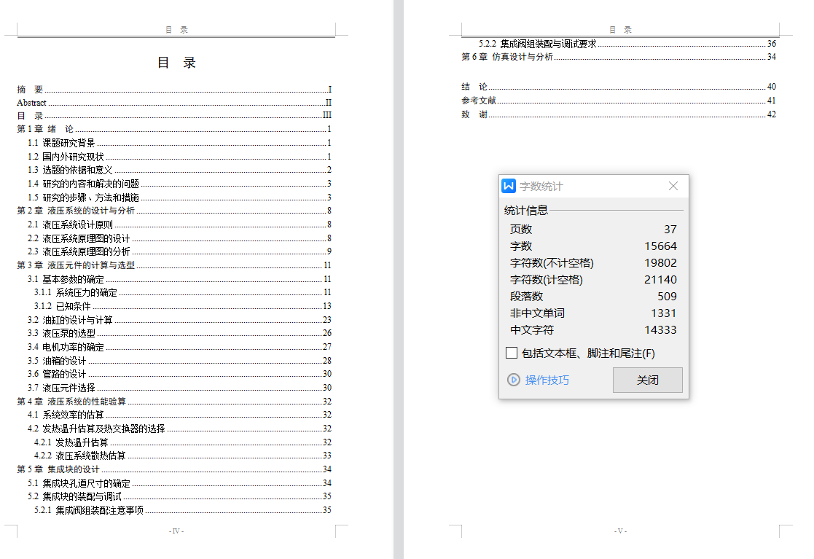814x559 pixels.
Task: Open 1.2 国内外研究现状 entry
Action: [x=179, y=156]
